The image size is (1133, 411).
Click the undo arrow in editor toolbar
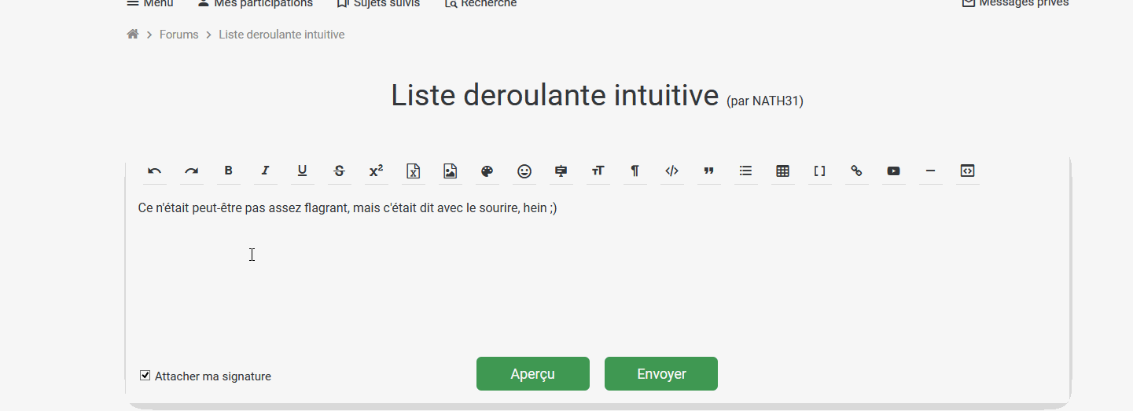pyautogui.click(x=155, y=171)
